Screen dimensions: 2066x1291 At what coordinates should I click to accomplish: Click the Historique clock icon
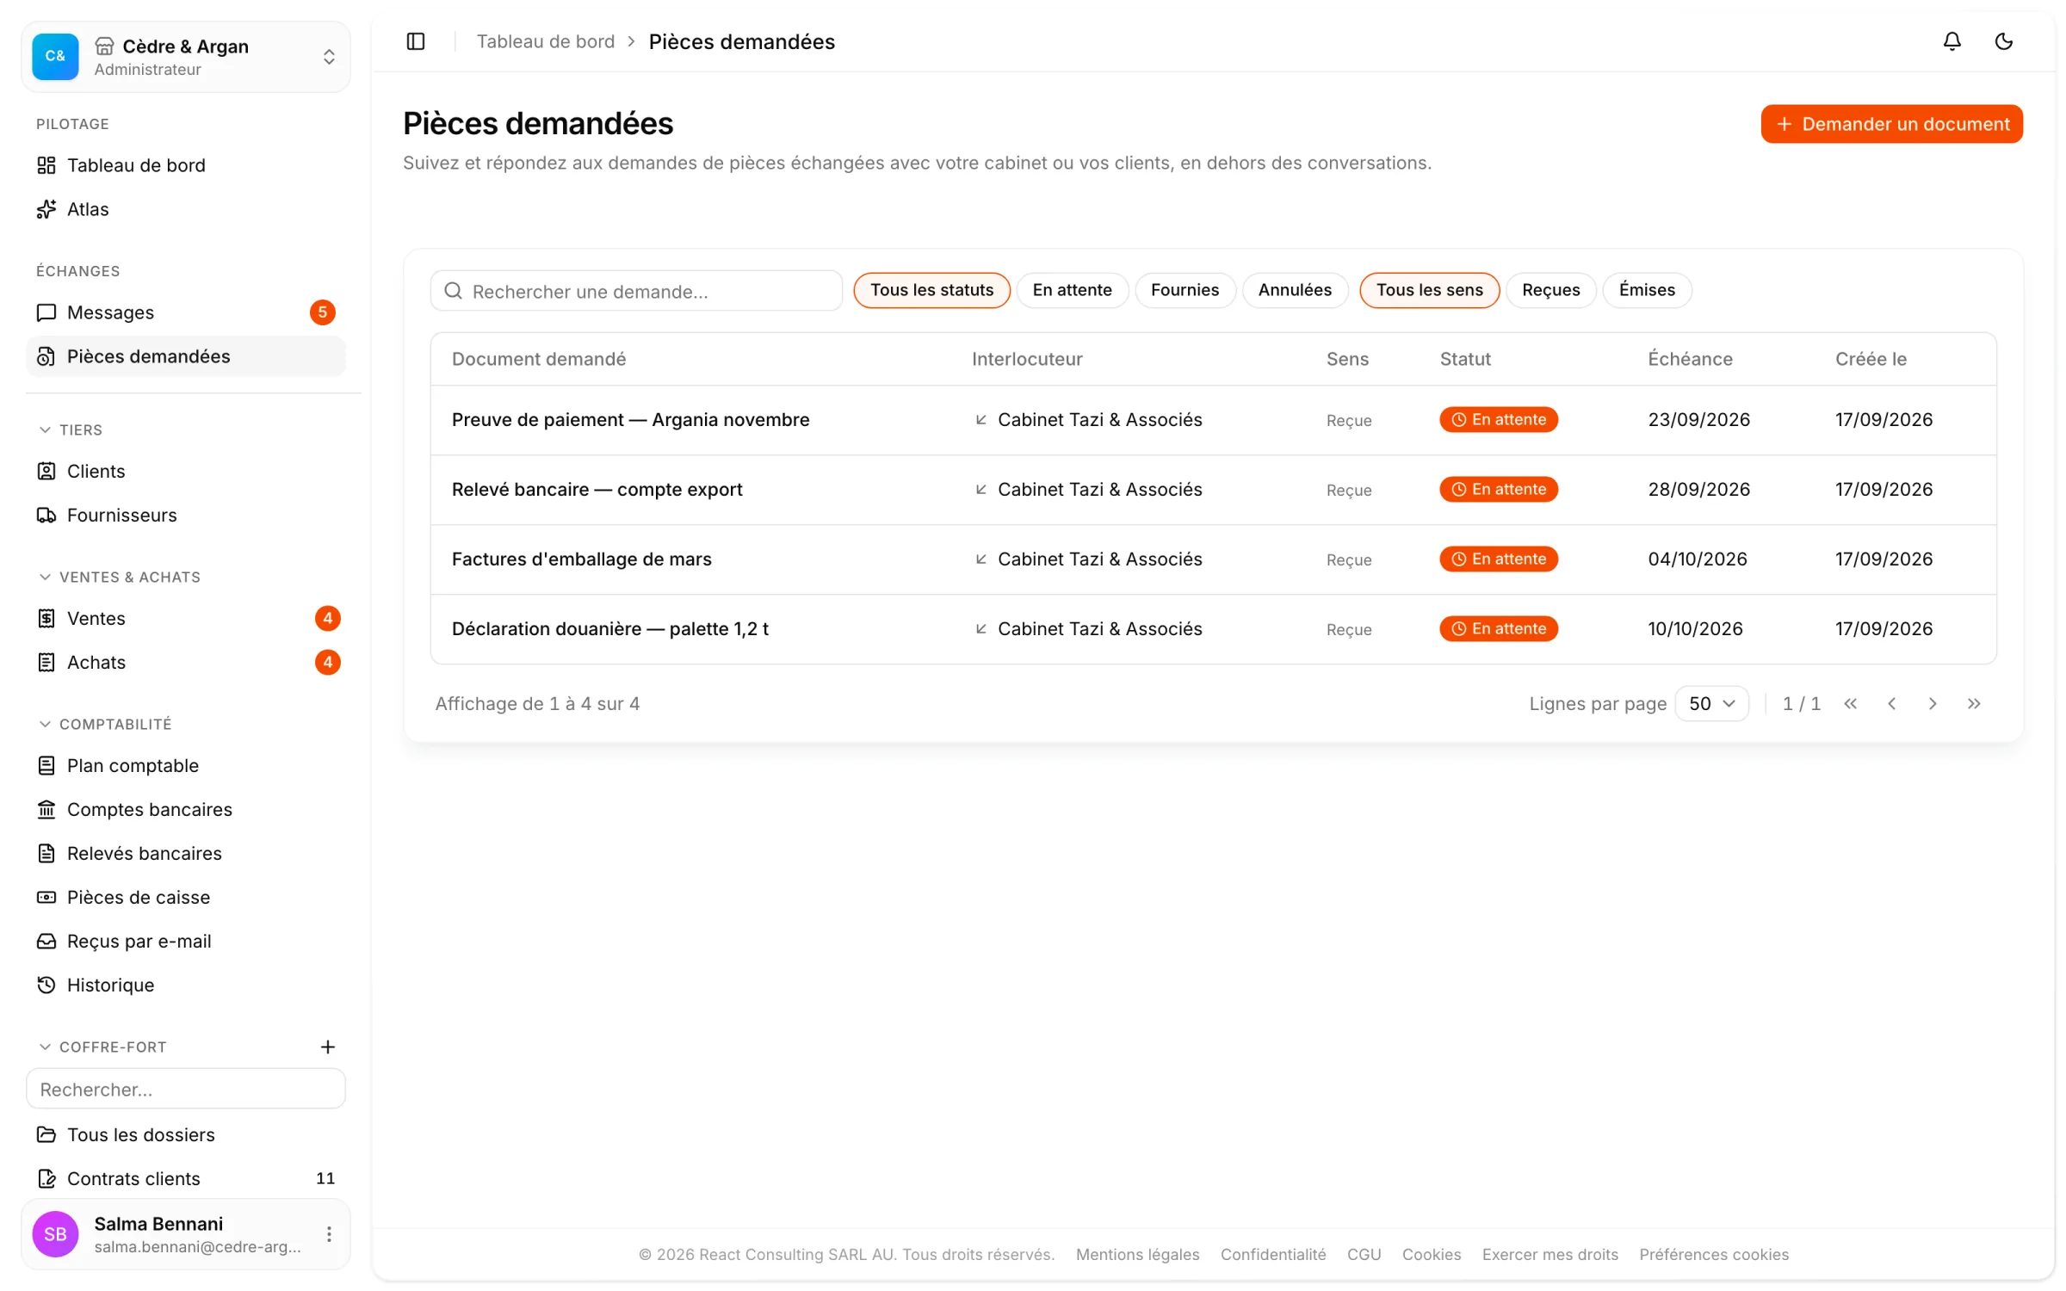point(46,985)
